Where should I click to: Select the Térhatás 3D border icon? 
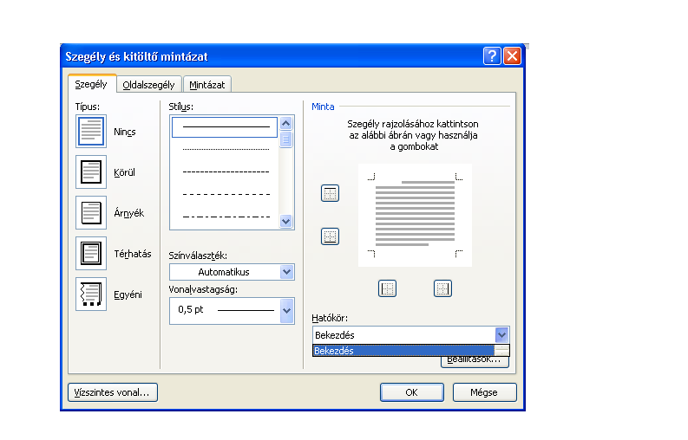pyautogui.click(x=91, y=253)
